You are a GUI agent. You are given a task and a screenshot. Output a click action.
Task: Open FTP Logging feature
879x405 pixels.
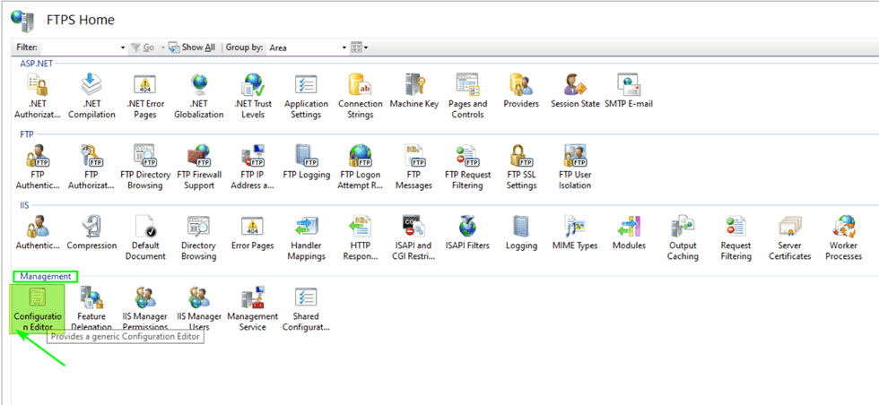pyautogui.click(x=306, y=162)
